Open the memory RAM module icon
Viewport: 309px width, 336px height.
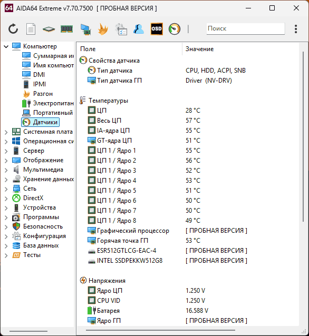(x=67, y=29)
